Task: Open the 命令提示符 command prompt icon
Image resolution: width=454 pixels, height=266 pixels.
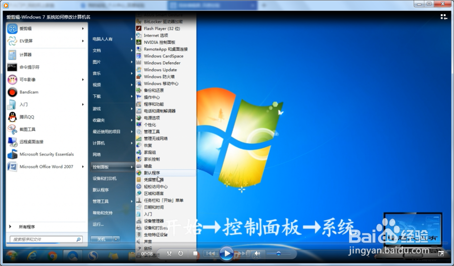Action: point(12,67)
